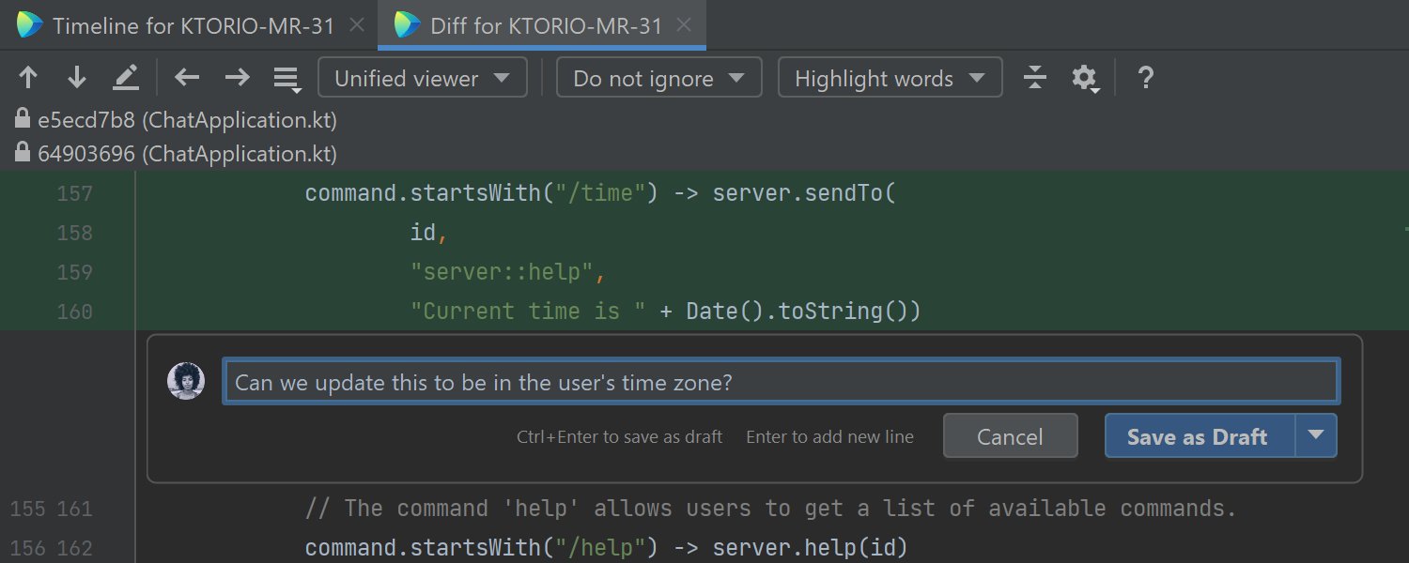Open the changed files list icon
The width and height of the screenshot is (1409, 563).
click(x=286, y=78)
